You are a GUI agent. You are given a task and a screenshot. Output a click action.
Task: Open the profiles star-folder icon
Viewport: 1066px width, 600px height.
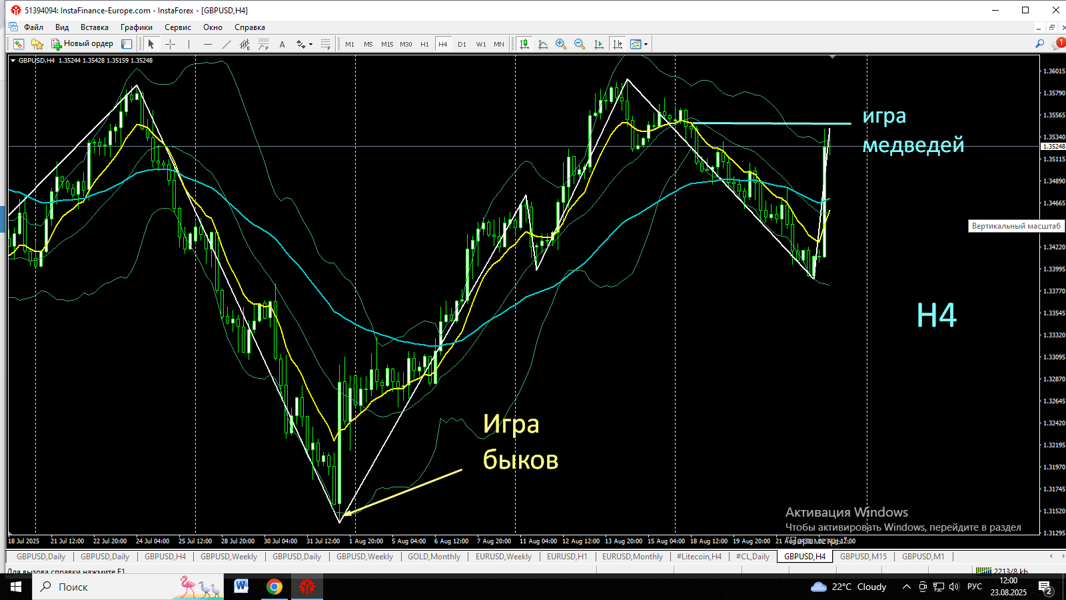coord(37,44)
